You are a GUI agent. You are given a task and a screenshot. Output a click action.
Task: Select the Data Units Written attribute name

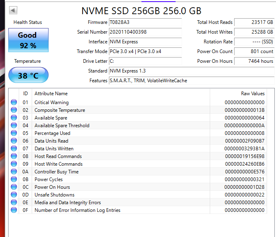click(x=54, y=149)
